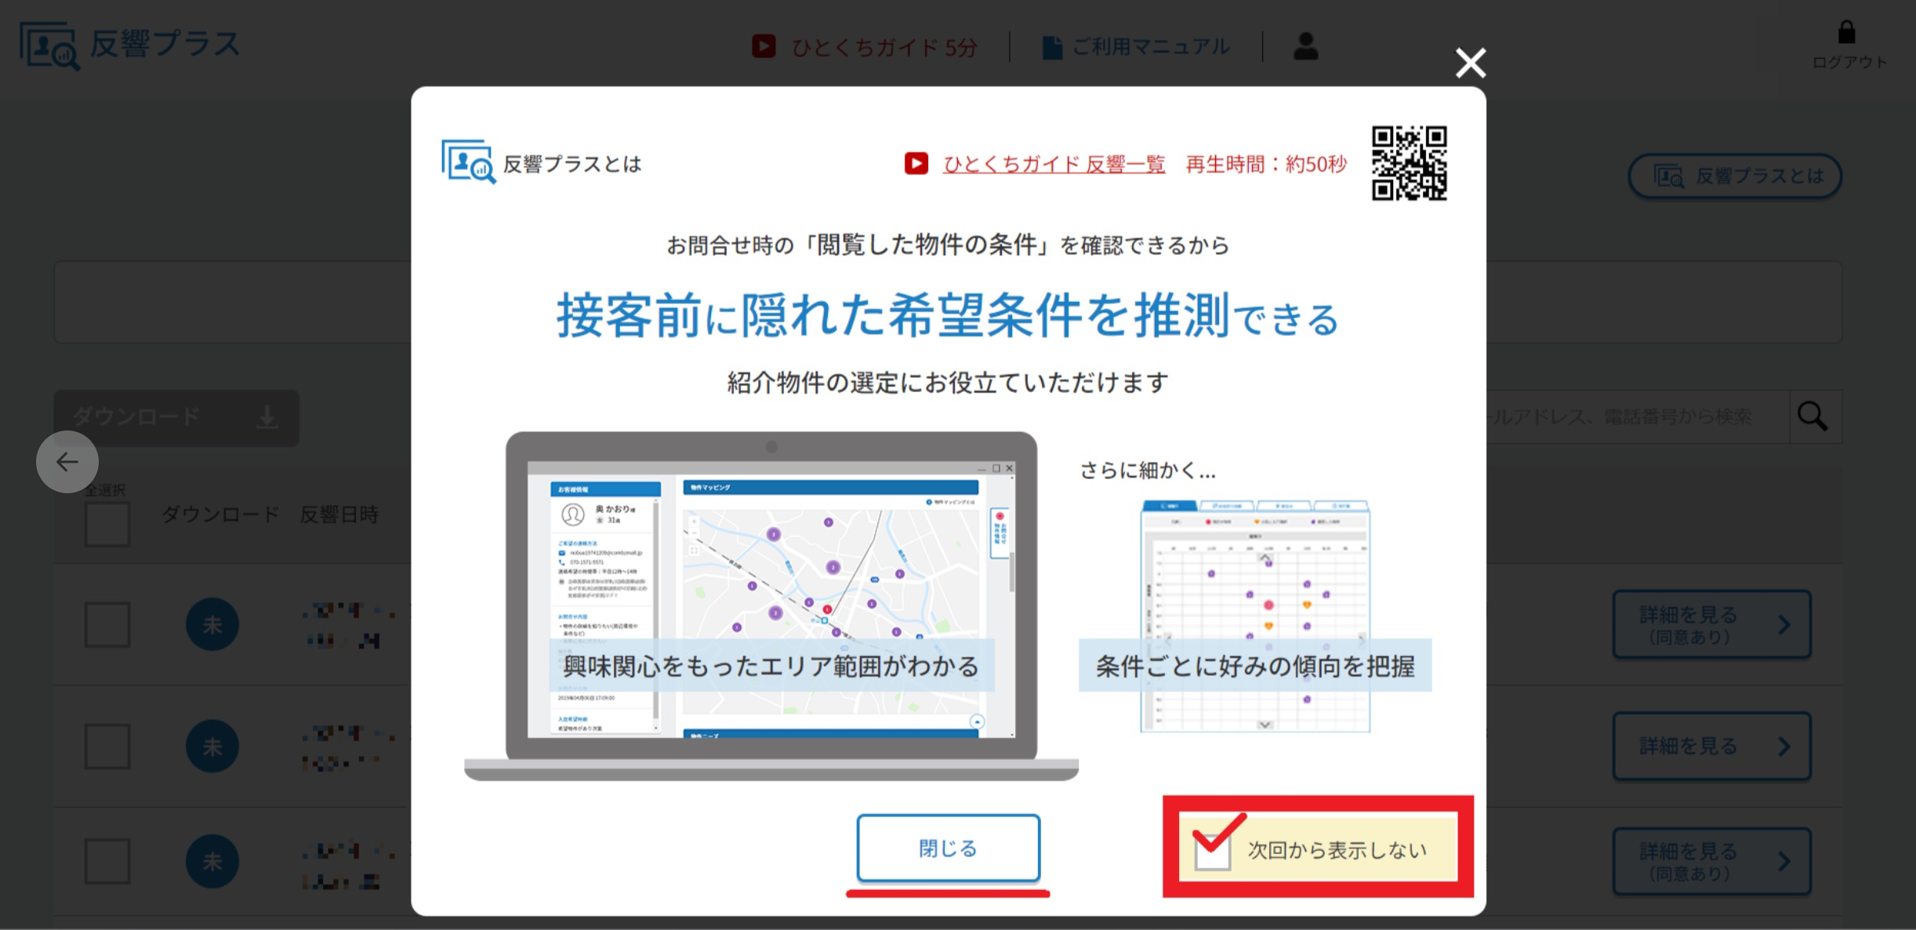1916x930 pixels.
Task: Click the second row 未 status badge
Action: pos(212,746)
